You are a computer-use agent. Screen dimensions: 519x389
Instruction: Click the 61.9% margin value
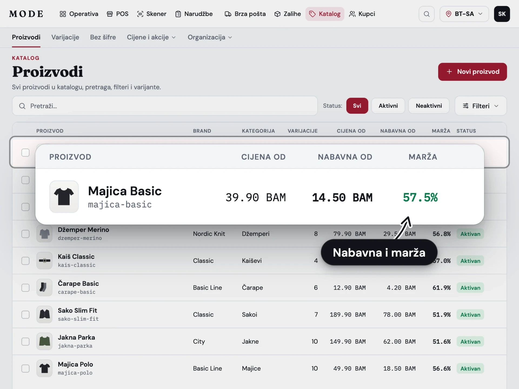[441, 288]
